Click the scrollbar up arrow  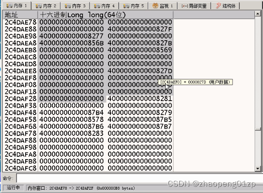point(258,14)
